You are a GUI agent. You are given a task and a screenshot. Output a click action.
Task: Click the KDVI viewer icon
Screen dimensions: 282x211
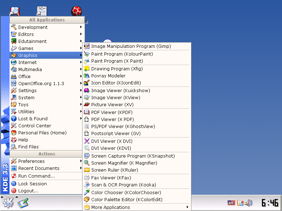click(x=87, y=148)
